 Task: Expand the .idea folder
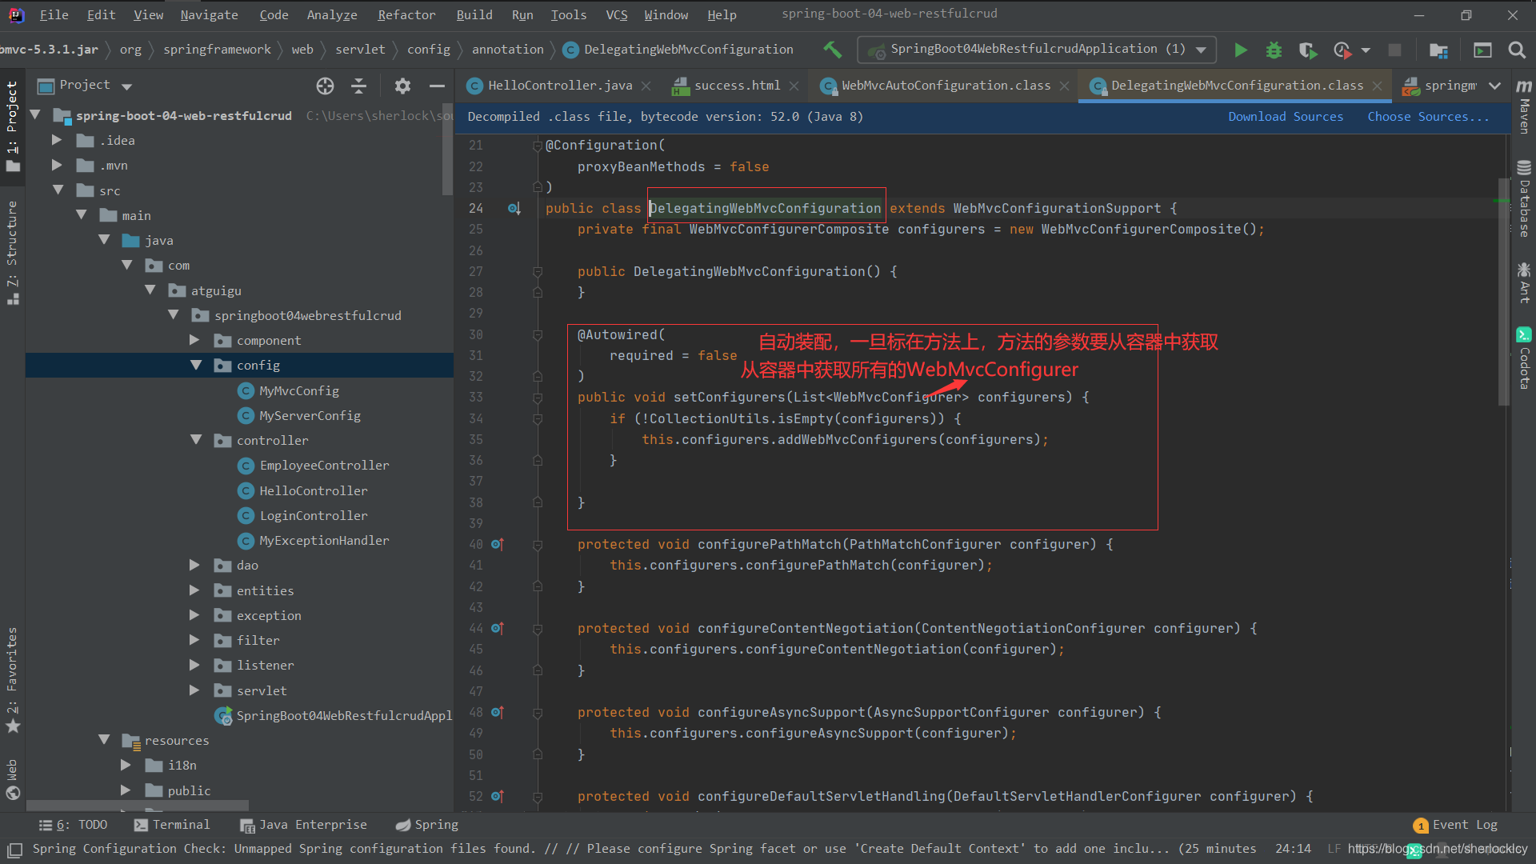(x=57, y=140)
